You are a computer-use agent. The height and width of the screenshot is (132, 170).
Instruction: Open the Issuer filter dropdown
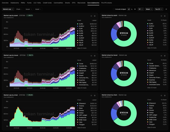tap(29, 9)
